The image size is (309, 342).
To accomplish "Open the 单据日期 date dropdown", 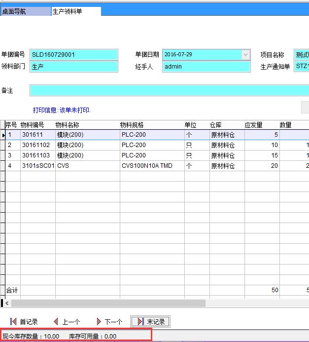I will [245, 55].
